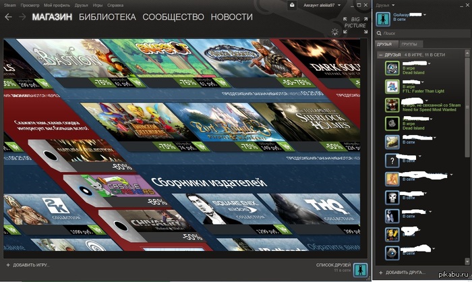
Task: Click the search magnifier in friends window
Action: (x=379, y=34)
